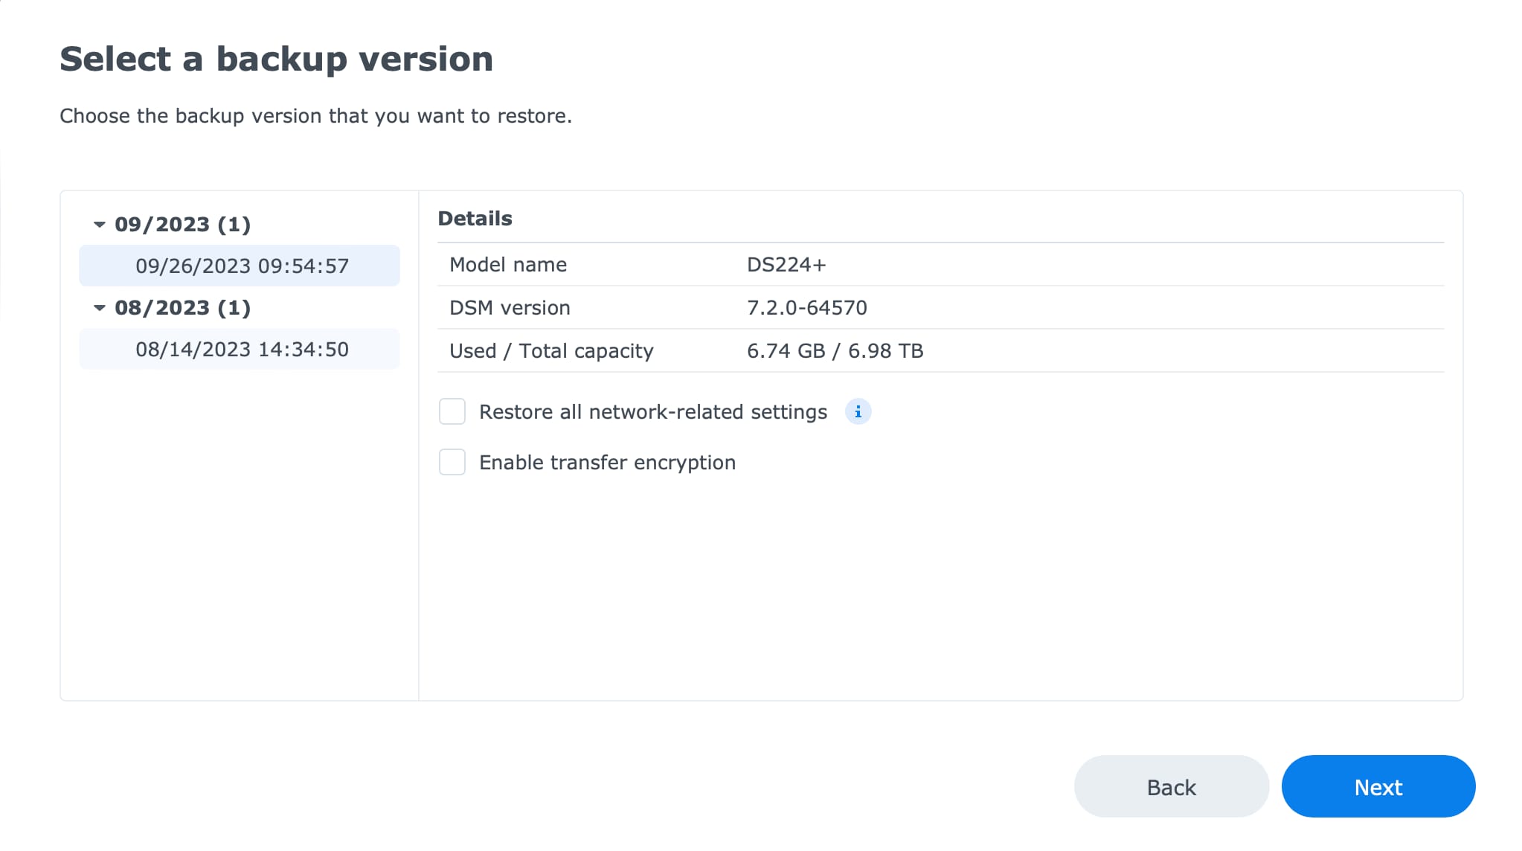
Task: Go to the previous step with Back
Action: pos(1171,786)
